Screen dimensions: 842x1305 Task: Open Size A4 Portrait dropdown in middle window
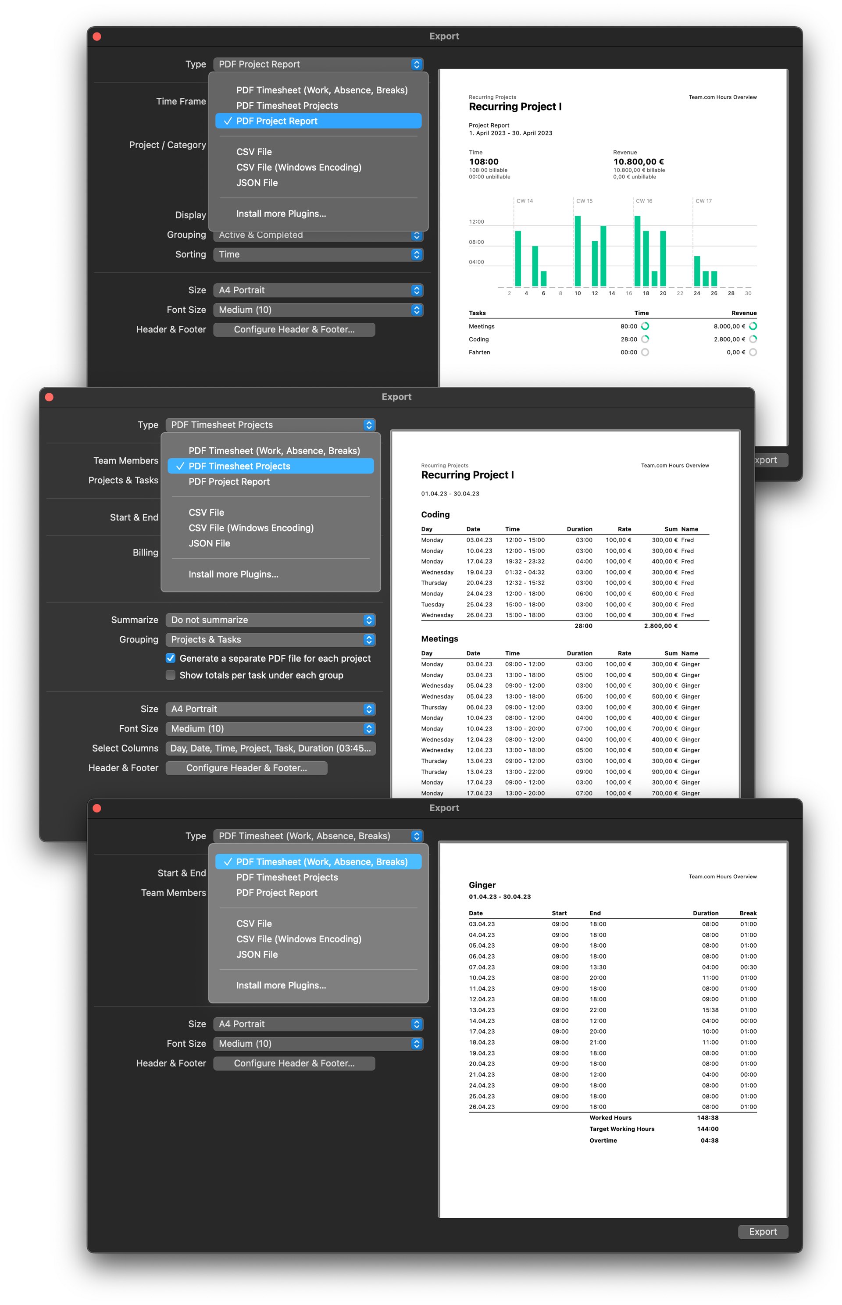coord(271,710)
